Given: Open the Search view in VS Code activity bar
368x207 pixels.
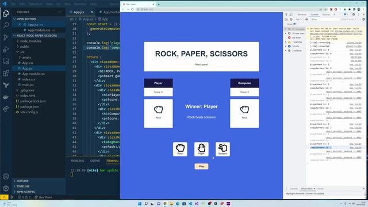Looking at the screenshot, I should pos(6,25).
